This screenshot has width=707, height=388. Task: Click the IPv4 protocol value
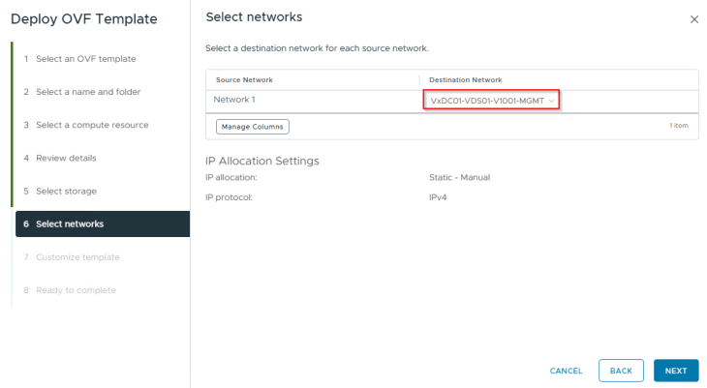tap(439, 197)
